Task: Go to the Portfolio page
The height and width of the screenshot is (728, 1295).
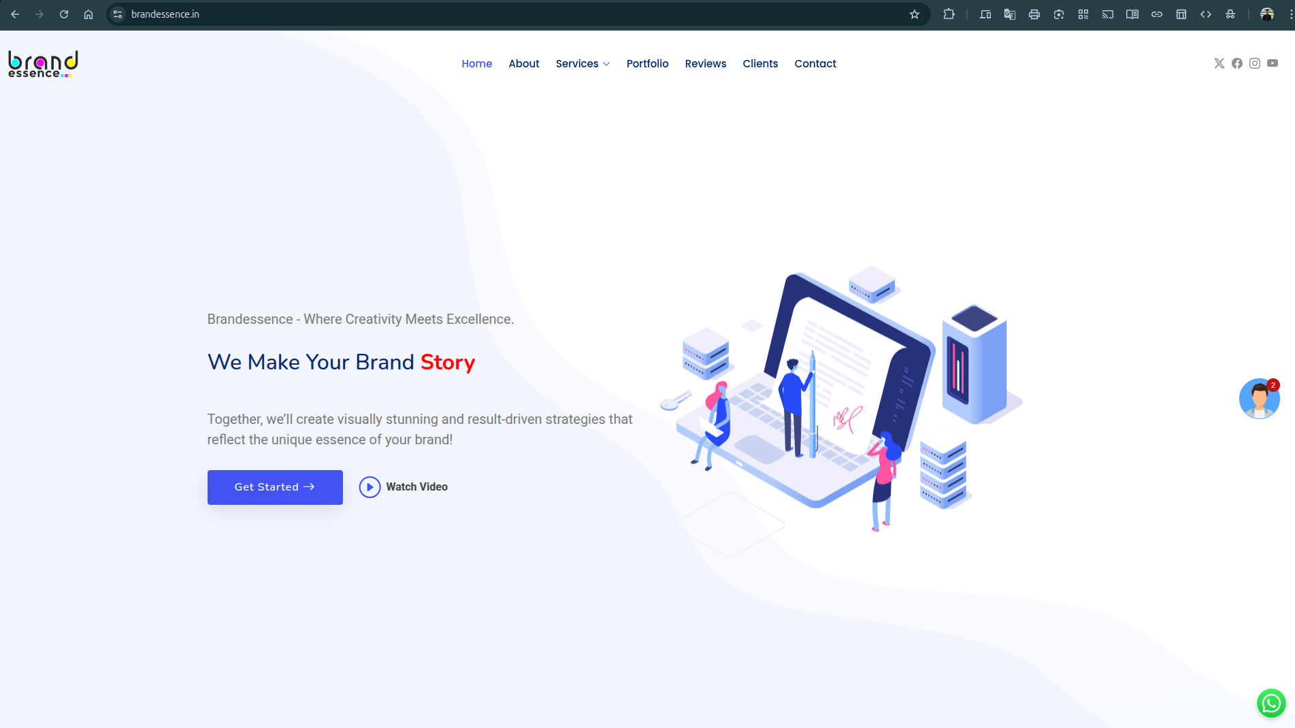Action: 647,63
